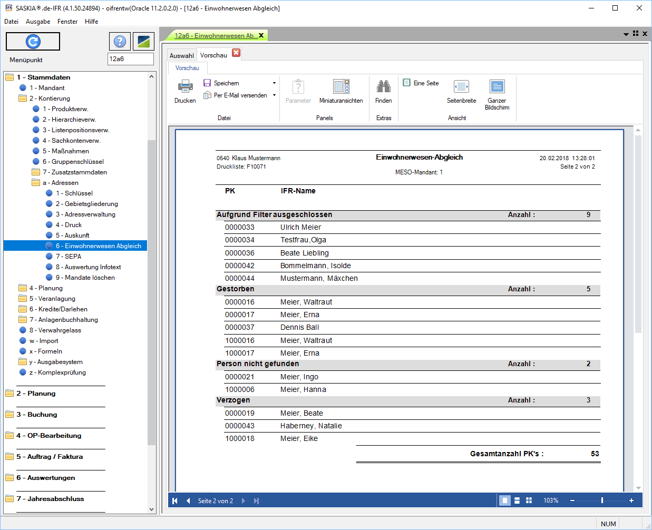Screen dimensions: 652x530
Task: Click the blue refresh arrow button
Action: pyautogui.click(x=33, y=42)
